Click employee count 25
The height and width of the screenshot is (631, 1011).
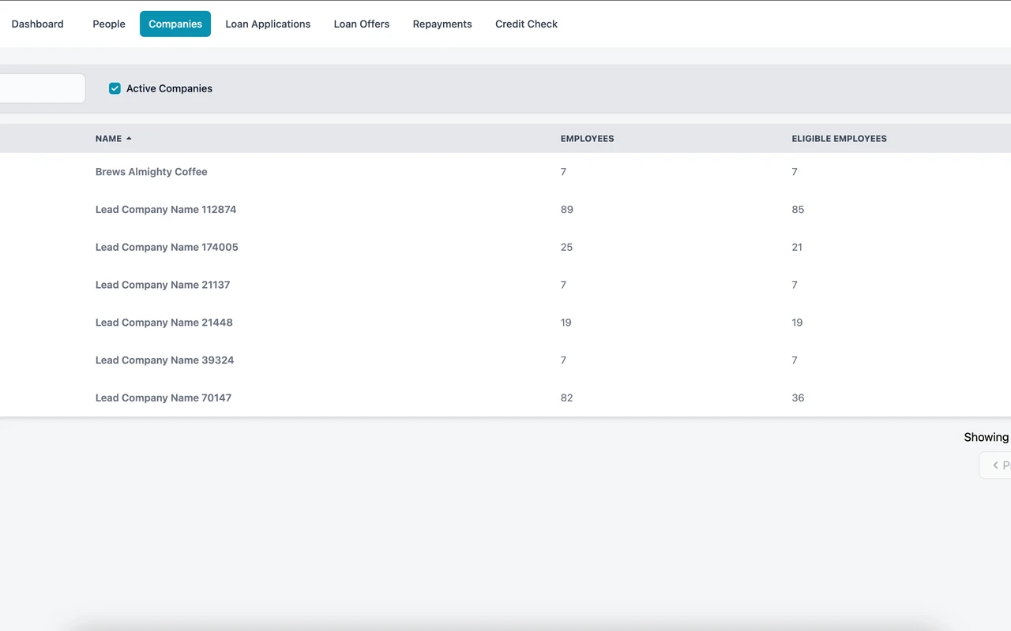click(566, 248)
